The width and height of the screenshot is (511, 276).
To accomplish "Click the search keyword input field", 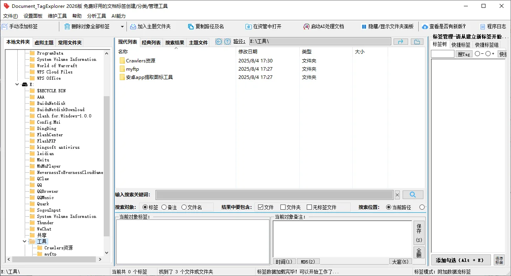I will pyautogui.click(x=275, y=195).
